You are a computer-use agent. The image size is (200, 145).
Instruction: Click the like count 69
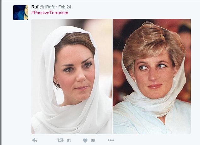pyautogui.click(x=93, y=140)
